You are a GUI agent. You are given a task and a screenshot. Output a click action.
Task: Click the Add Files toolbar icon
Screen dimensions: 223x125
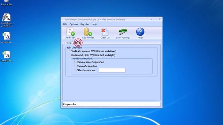[70, 32]
